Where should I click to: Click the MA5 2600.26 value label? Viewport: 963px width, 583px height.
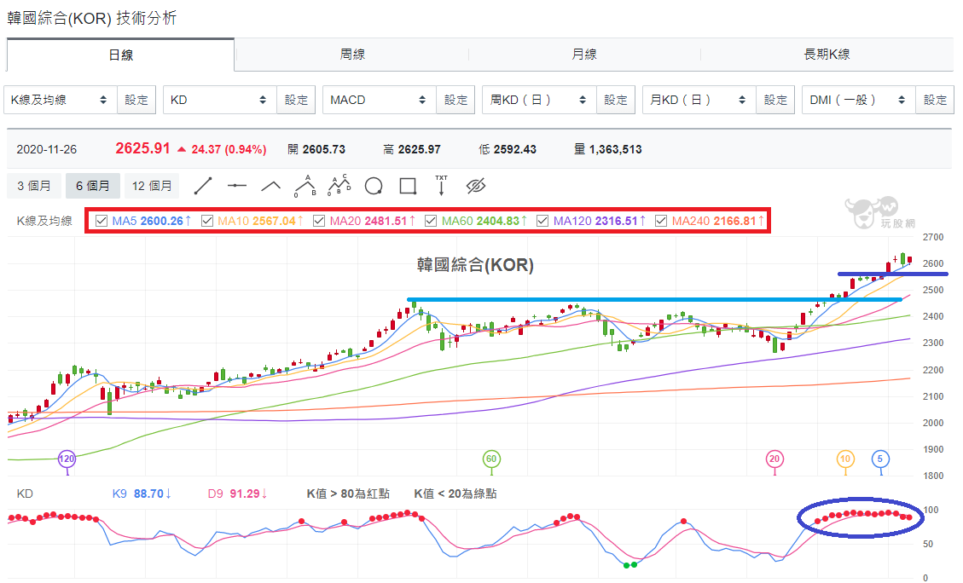click(152, 221)
